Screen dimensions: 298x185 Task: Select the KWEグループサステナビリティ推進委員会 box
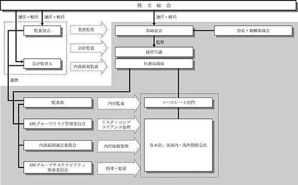point(58,168)
